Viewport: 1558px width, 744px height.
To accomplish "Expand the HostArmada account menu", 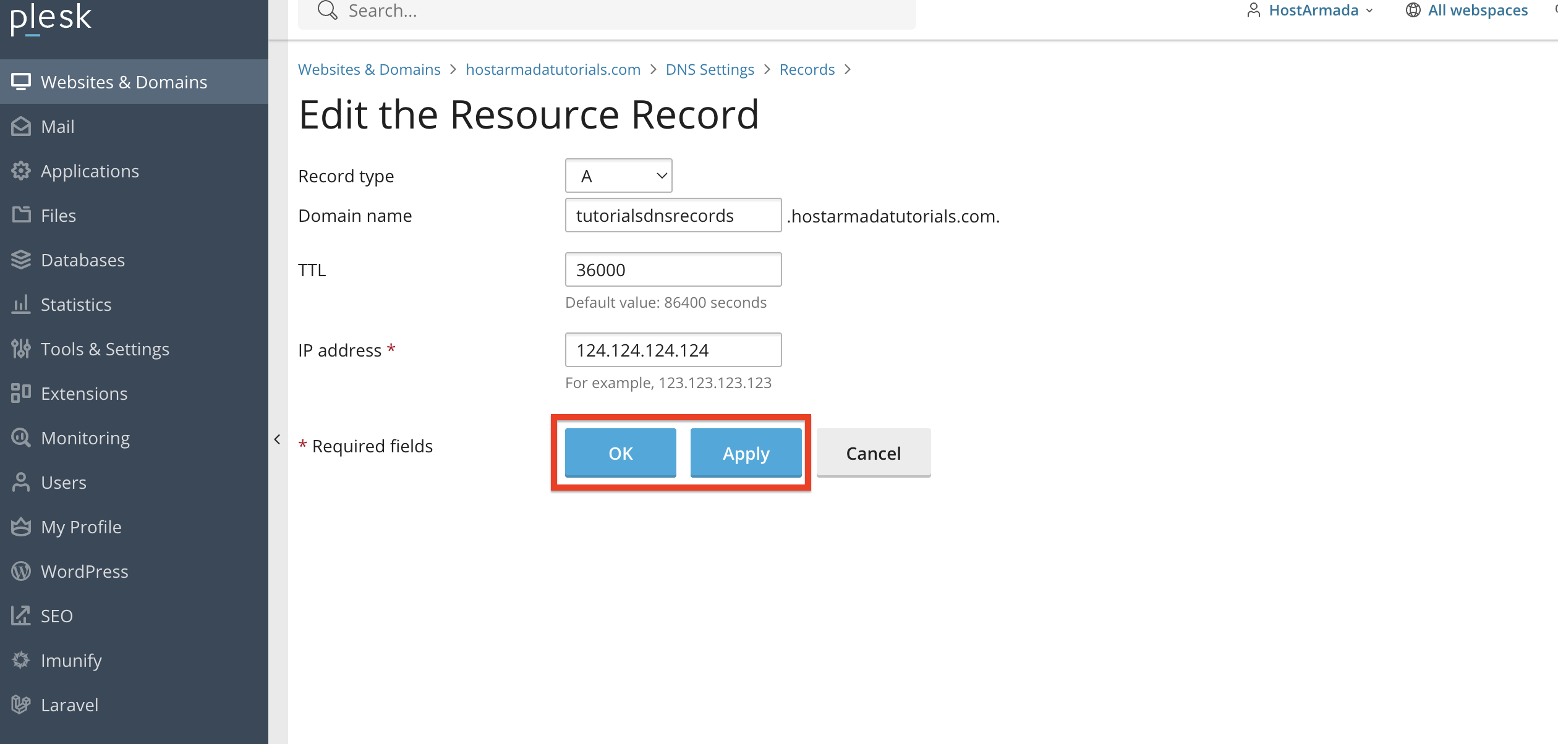I will pos(1314,10).
